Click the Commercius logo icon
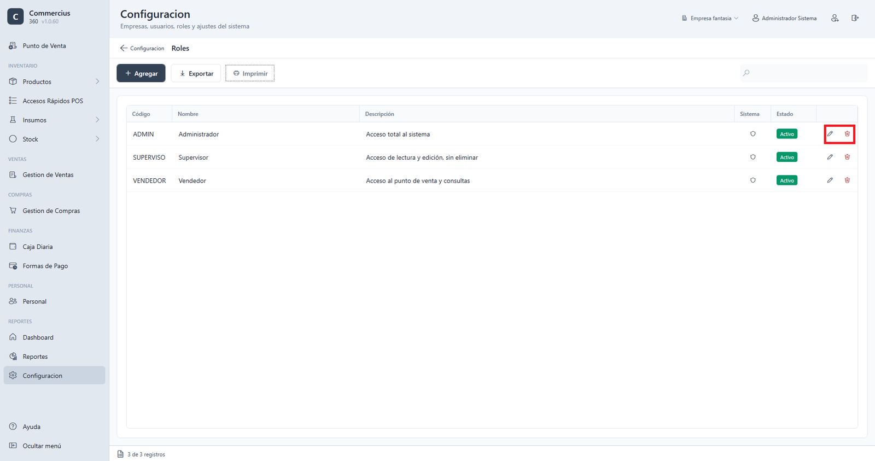875x461 pixels. (x=15, y=16)
